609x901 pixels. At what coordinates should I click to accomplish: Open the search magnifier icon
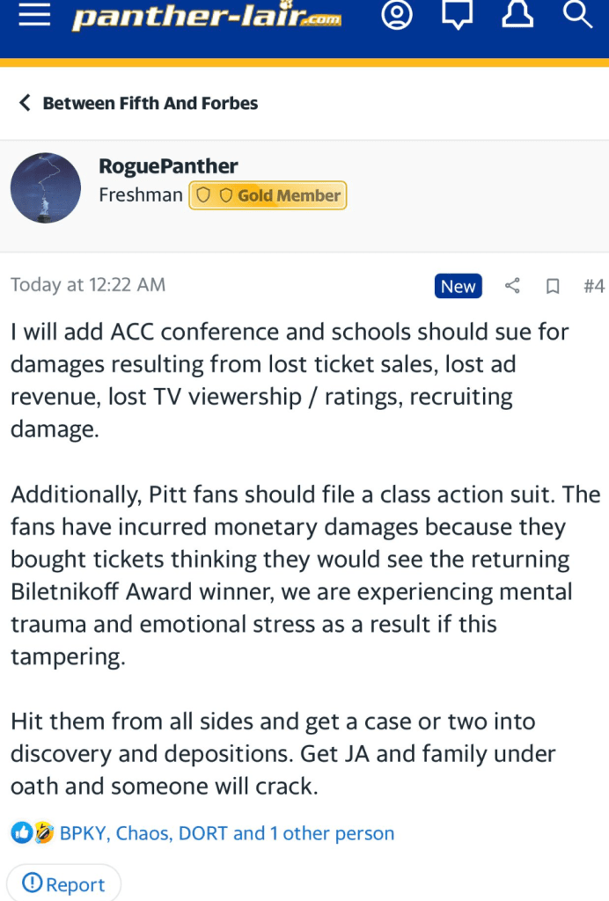[577, 16]
